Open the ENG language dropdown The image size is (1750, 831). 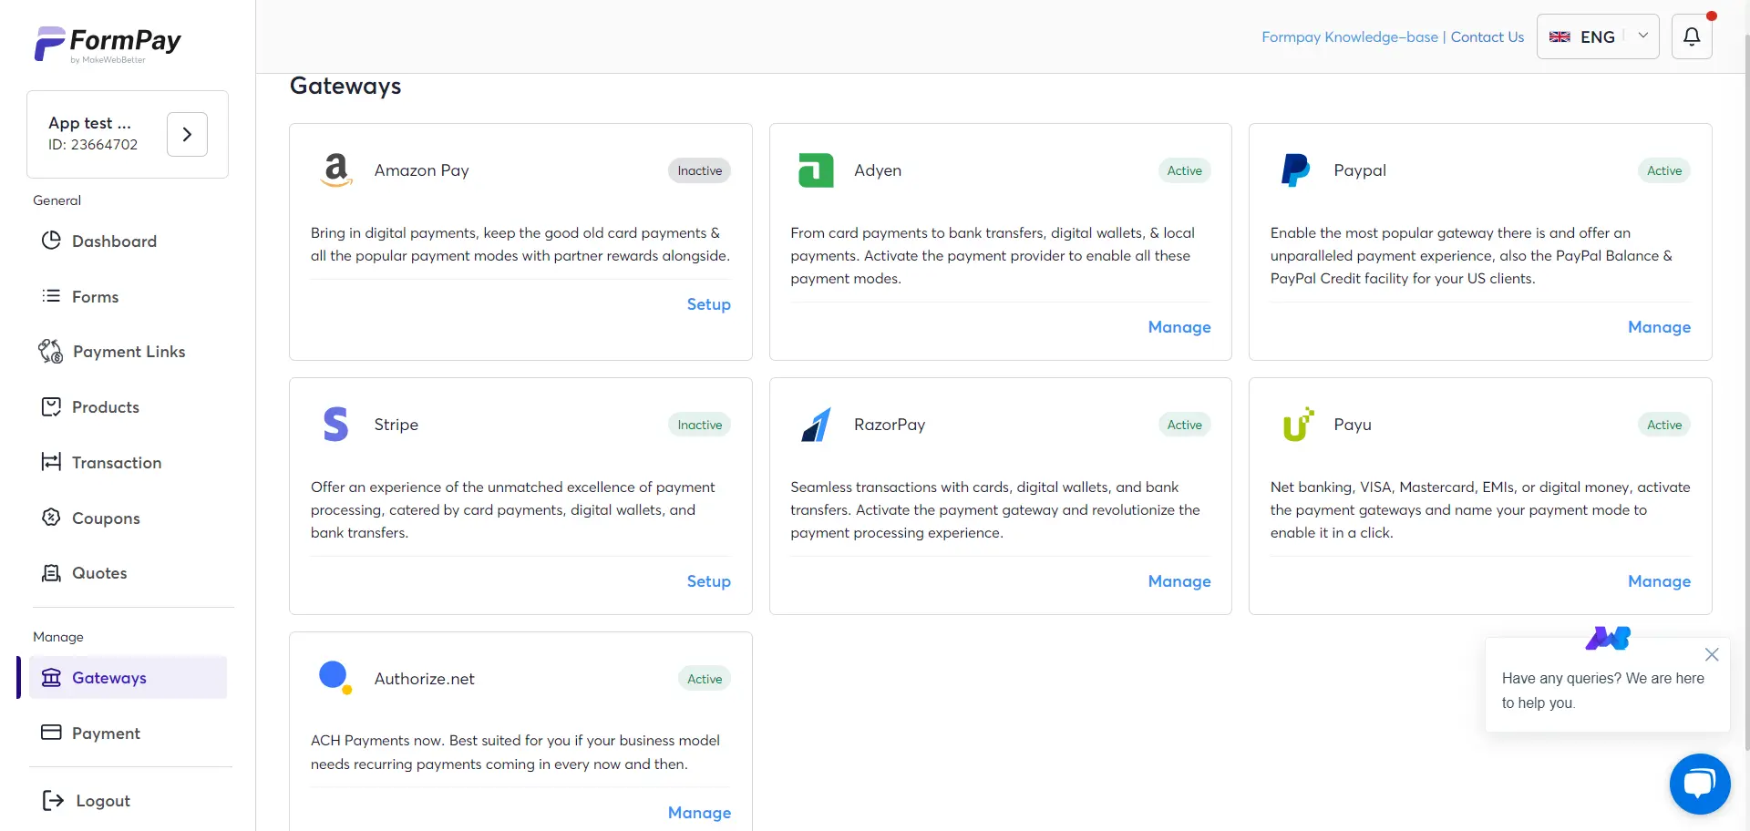point(1598,36)
